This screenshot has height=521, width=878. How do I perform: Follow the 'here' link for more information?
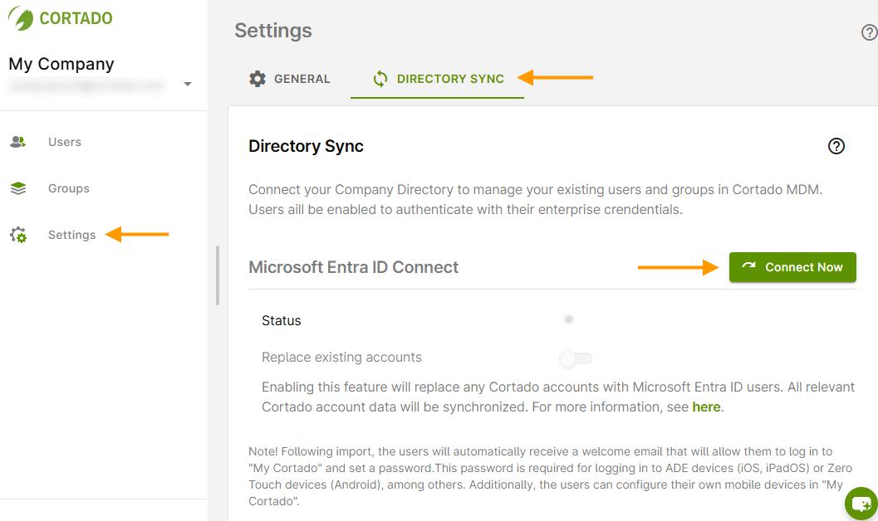tap(706, 407)
